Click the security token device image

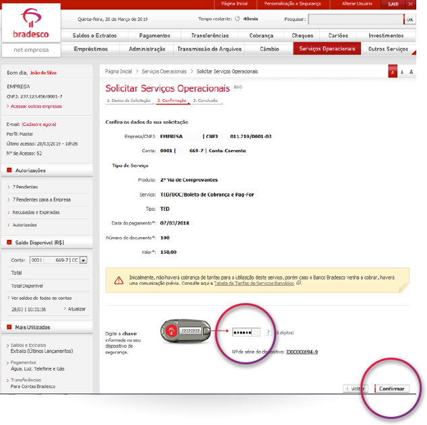click(x=185, y=331)
